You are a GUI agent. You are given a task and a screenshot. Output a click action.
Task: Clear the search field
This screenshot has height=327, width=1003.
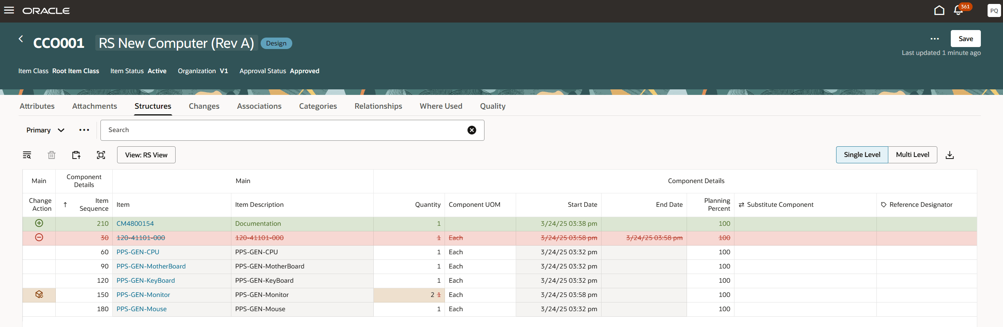pos(472,130)
